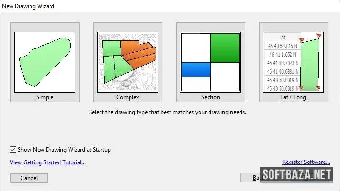Select the Simple drawing type thumbnail
Viewport: 340px width, 191px height.
click(45, 62)
